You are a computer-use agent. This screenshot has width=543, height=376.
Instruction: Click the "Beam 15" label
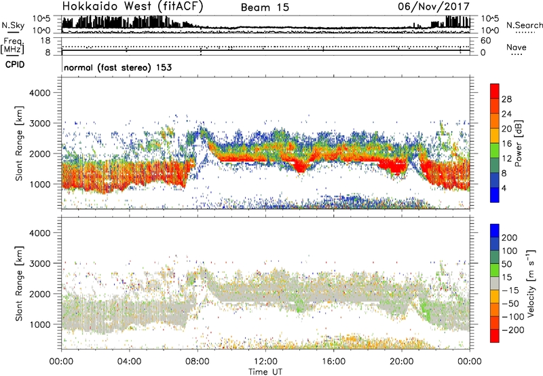click(x=265, y=7)
